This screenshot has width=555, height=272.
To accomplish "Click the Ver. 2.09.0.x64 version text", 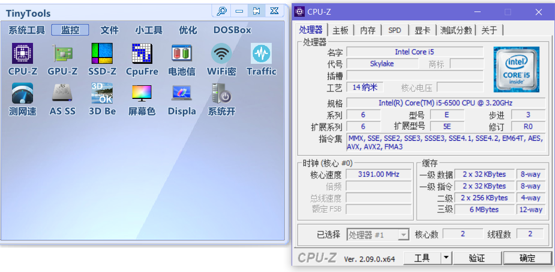I will coord(370,259).
